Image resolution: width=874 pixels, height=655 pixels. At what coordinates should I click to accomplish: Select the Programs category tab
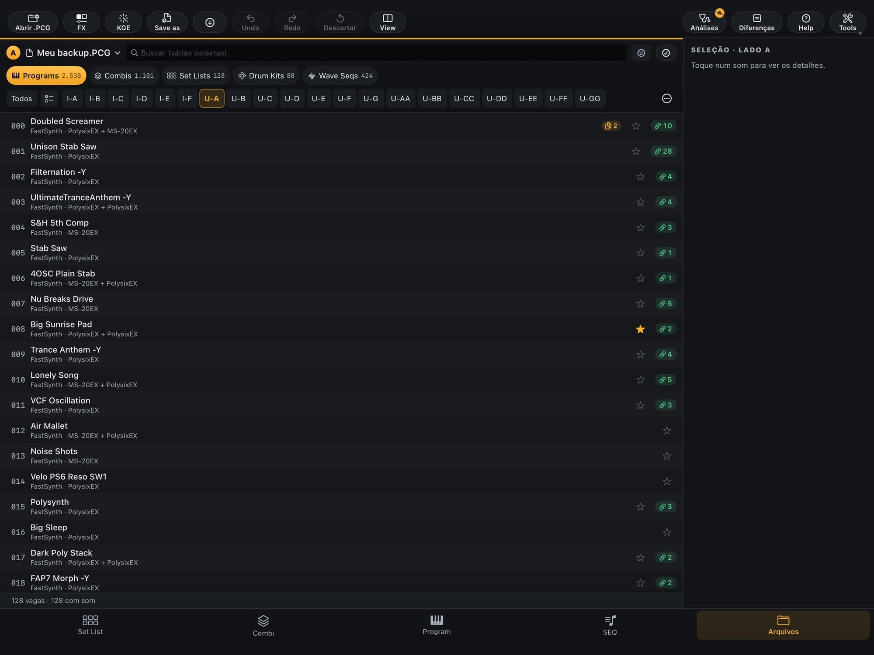click(46, 76)
